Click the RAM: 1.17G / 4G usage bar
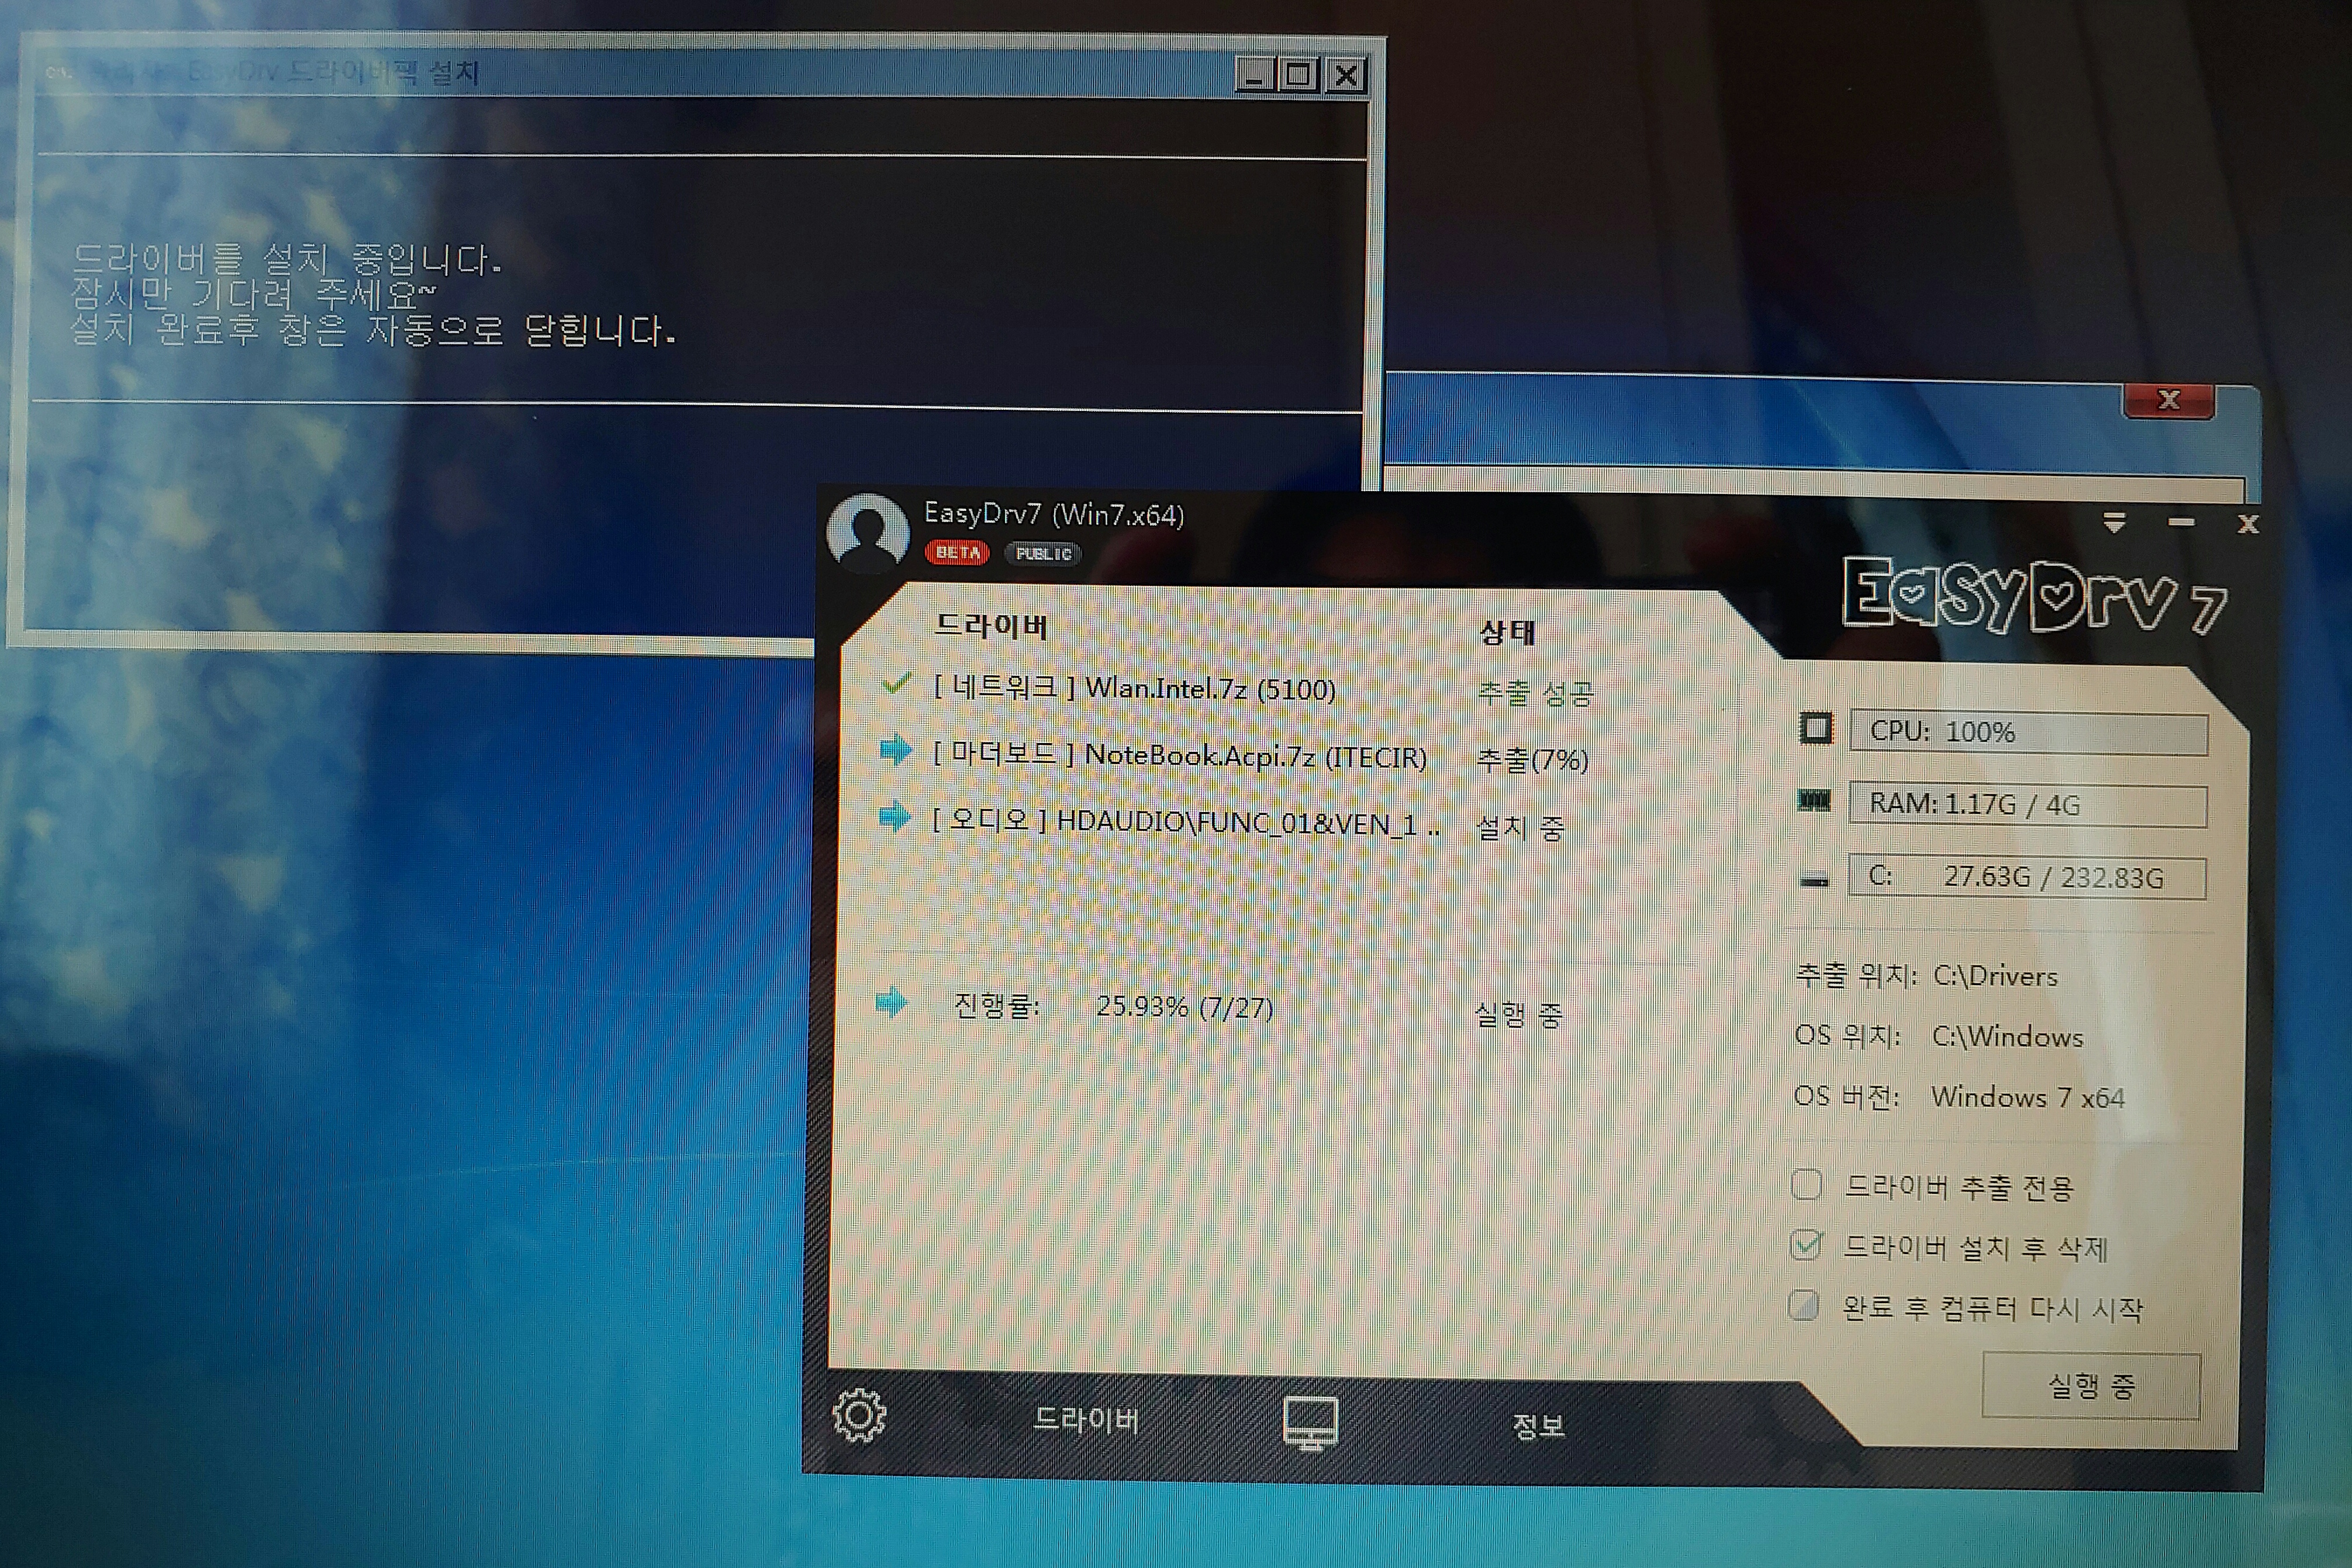The width and height of the screenshot is (2352, 1568). coord(2028,805)
